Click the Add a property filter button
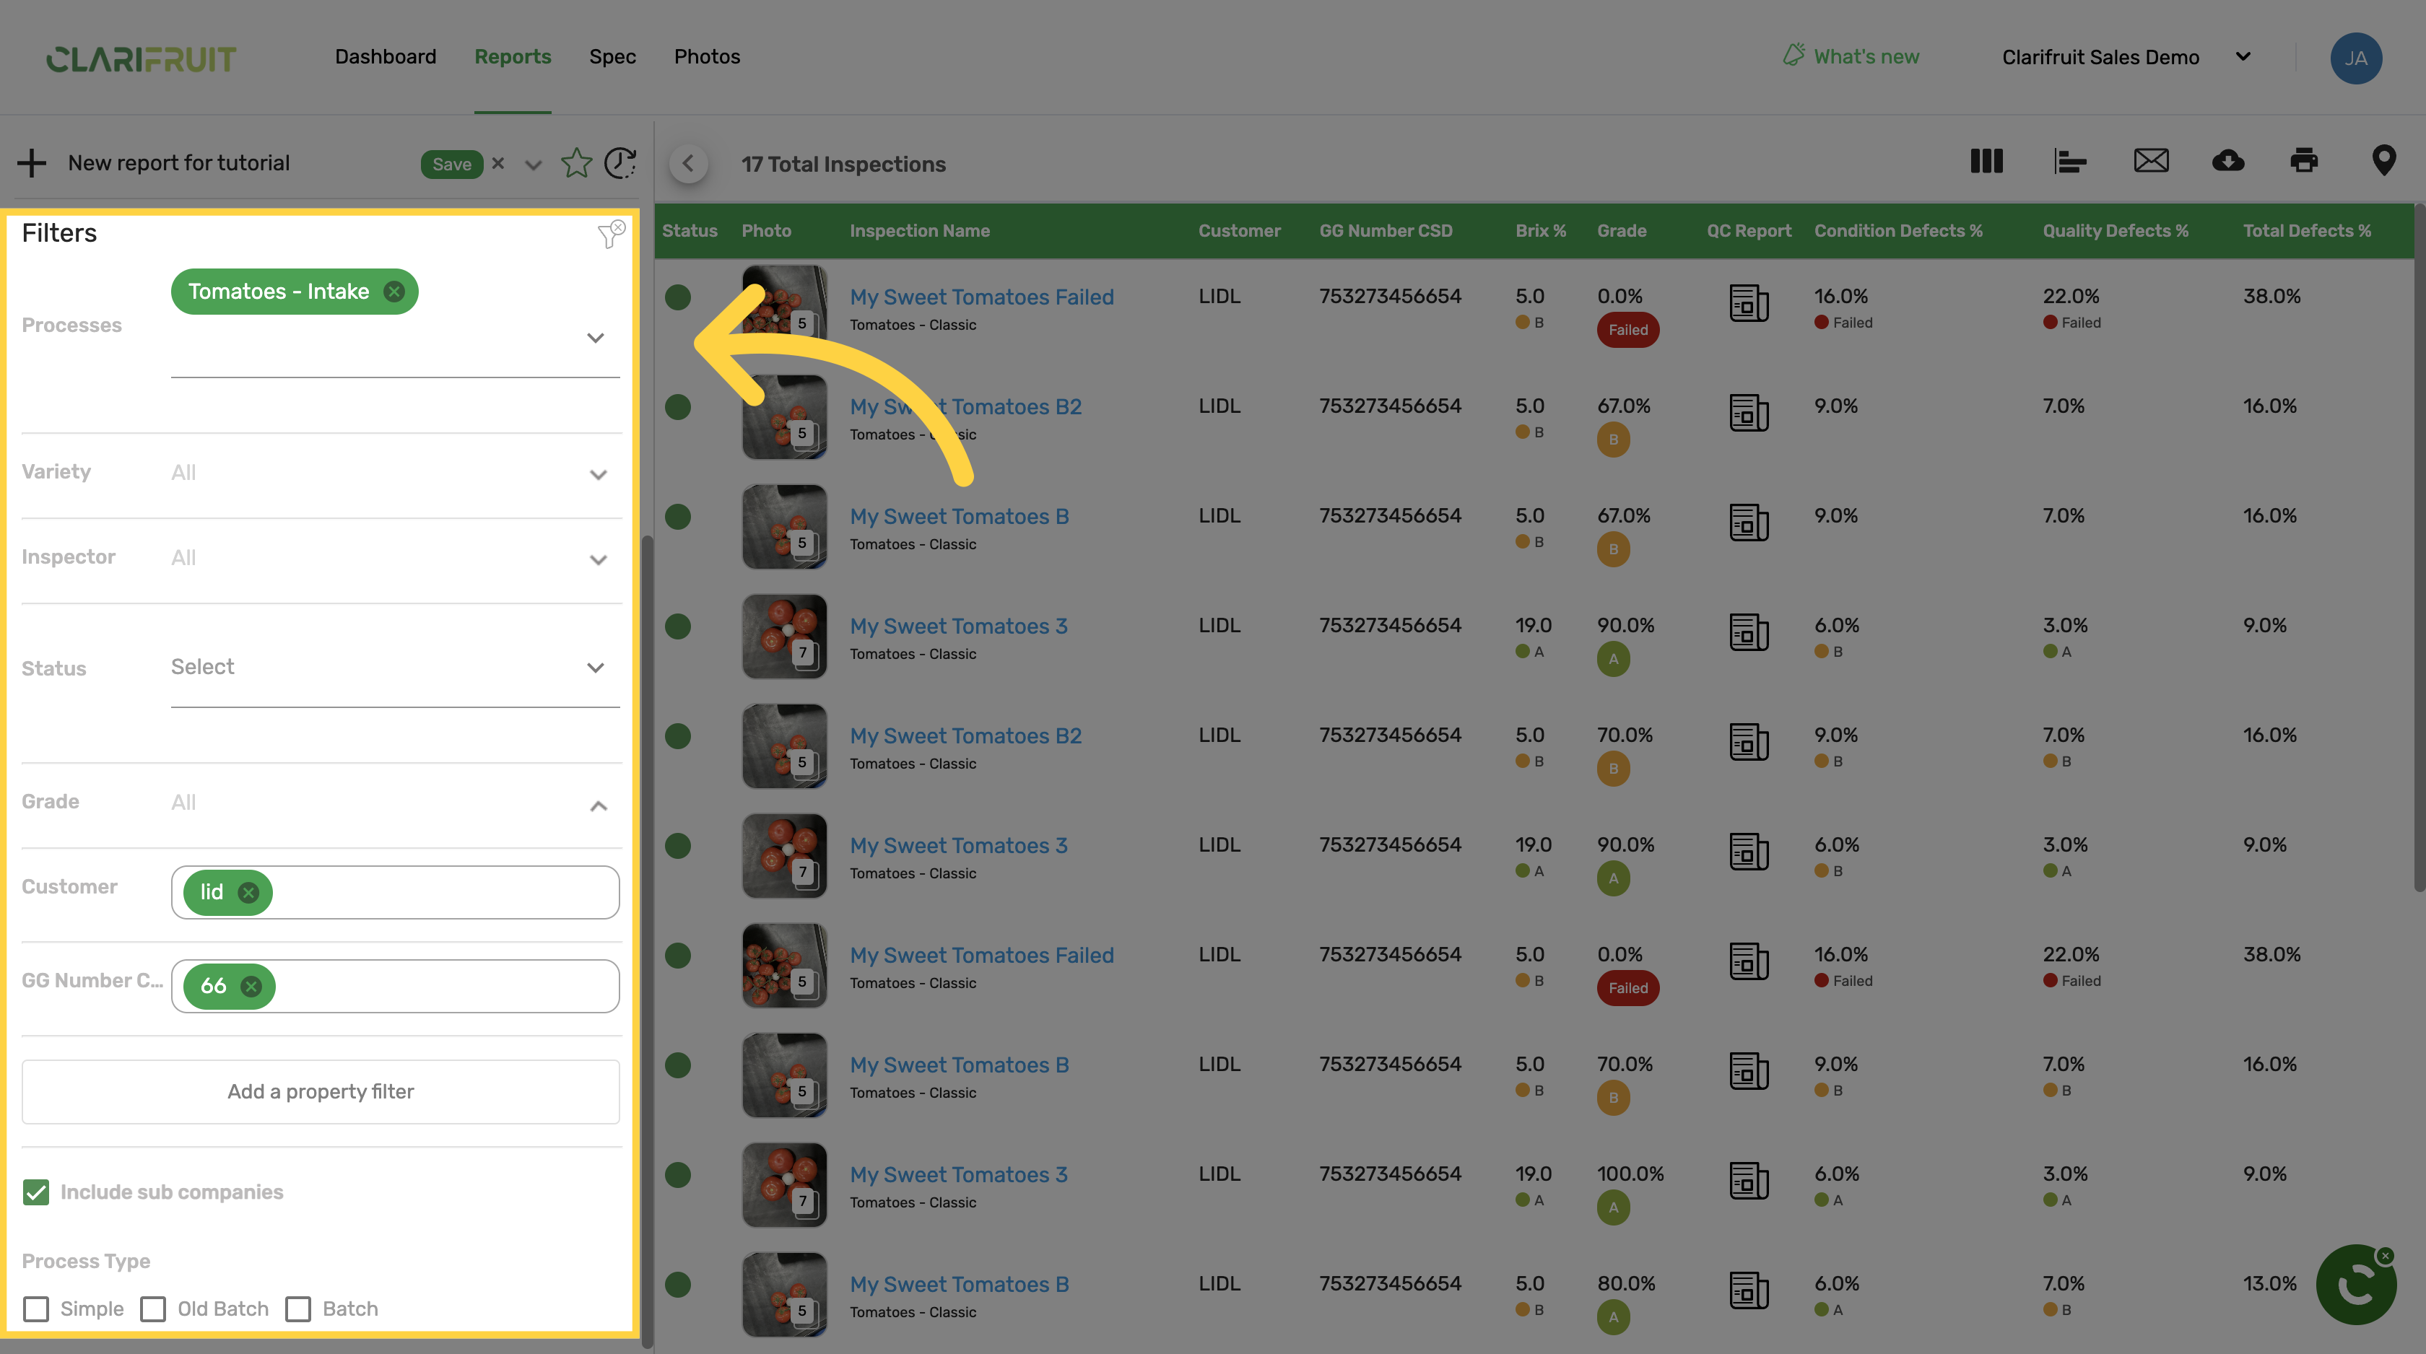2426x1354 pixels. [x=320, y=1091]
